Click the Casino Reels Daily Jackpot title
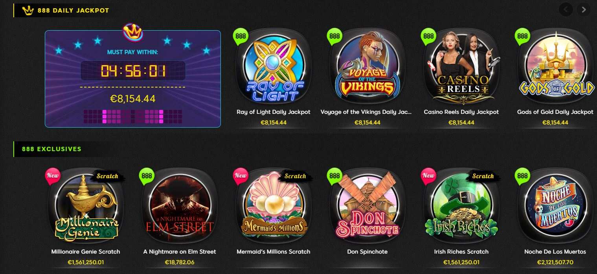597x274 pixels. tap(461, 112)
